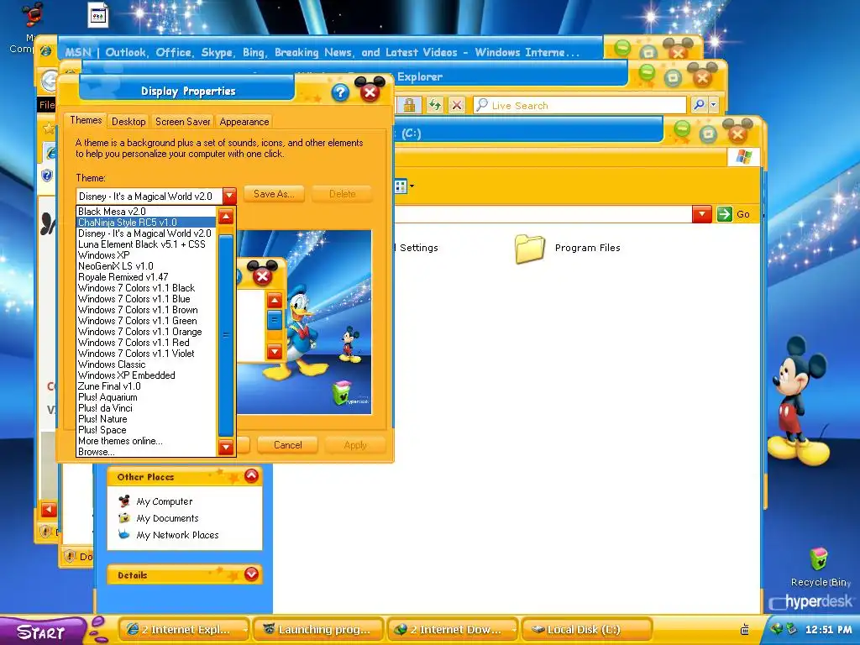
Task: Select Royale Remixed v1.47 theme
Action: [x=146, y=277]
